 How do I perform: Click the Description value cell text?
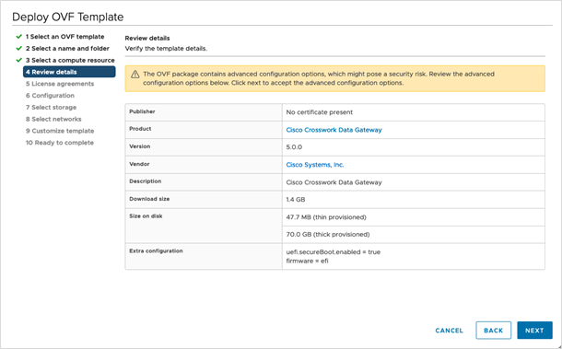[x=334, y=182]
